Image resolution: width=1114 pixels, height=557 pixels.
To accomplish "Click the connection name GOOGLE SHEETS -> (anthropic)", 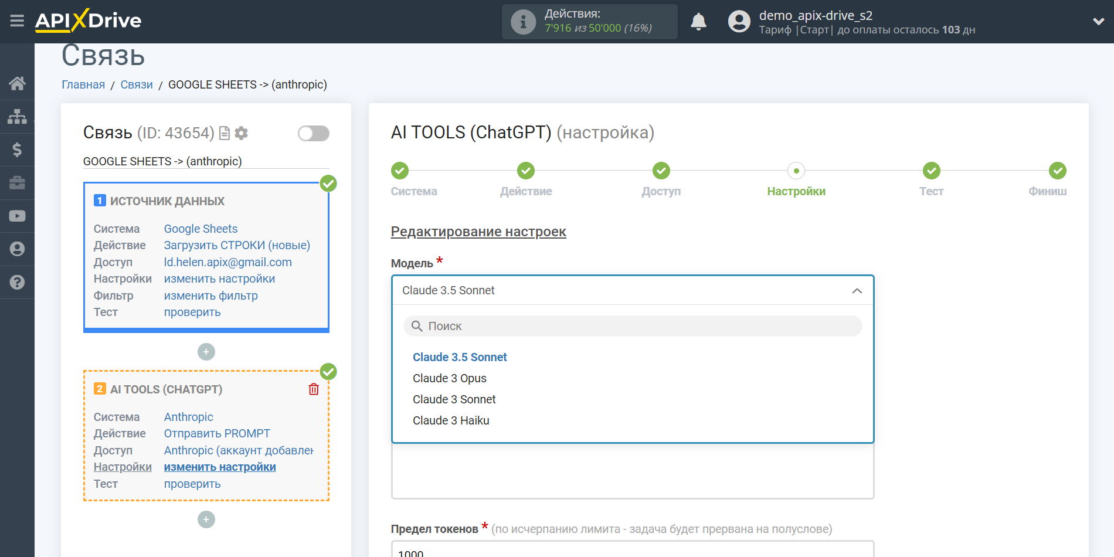I will click(162, 161).
